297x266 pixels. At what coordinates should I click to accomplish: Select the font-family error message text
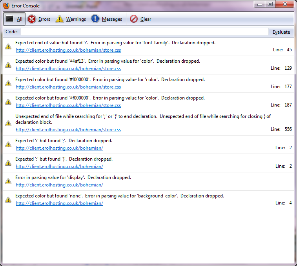coord(115,43)
